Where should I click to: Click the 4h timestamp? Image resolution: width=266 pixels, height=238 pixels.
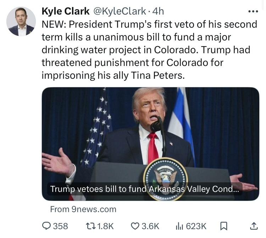point(158,11)
